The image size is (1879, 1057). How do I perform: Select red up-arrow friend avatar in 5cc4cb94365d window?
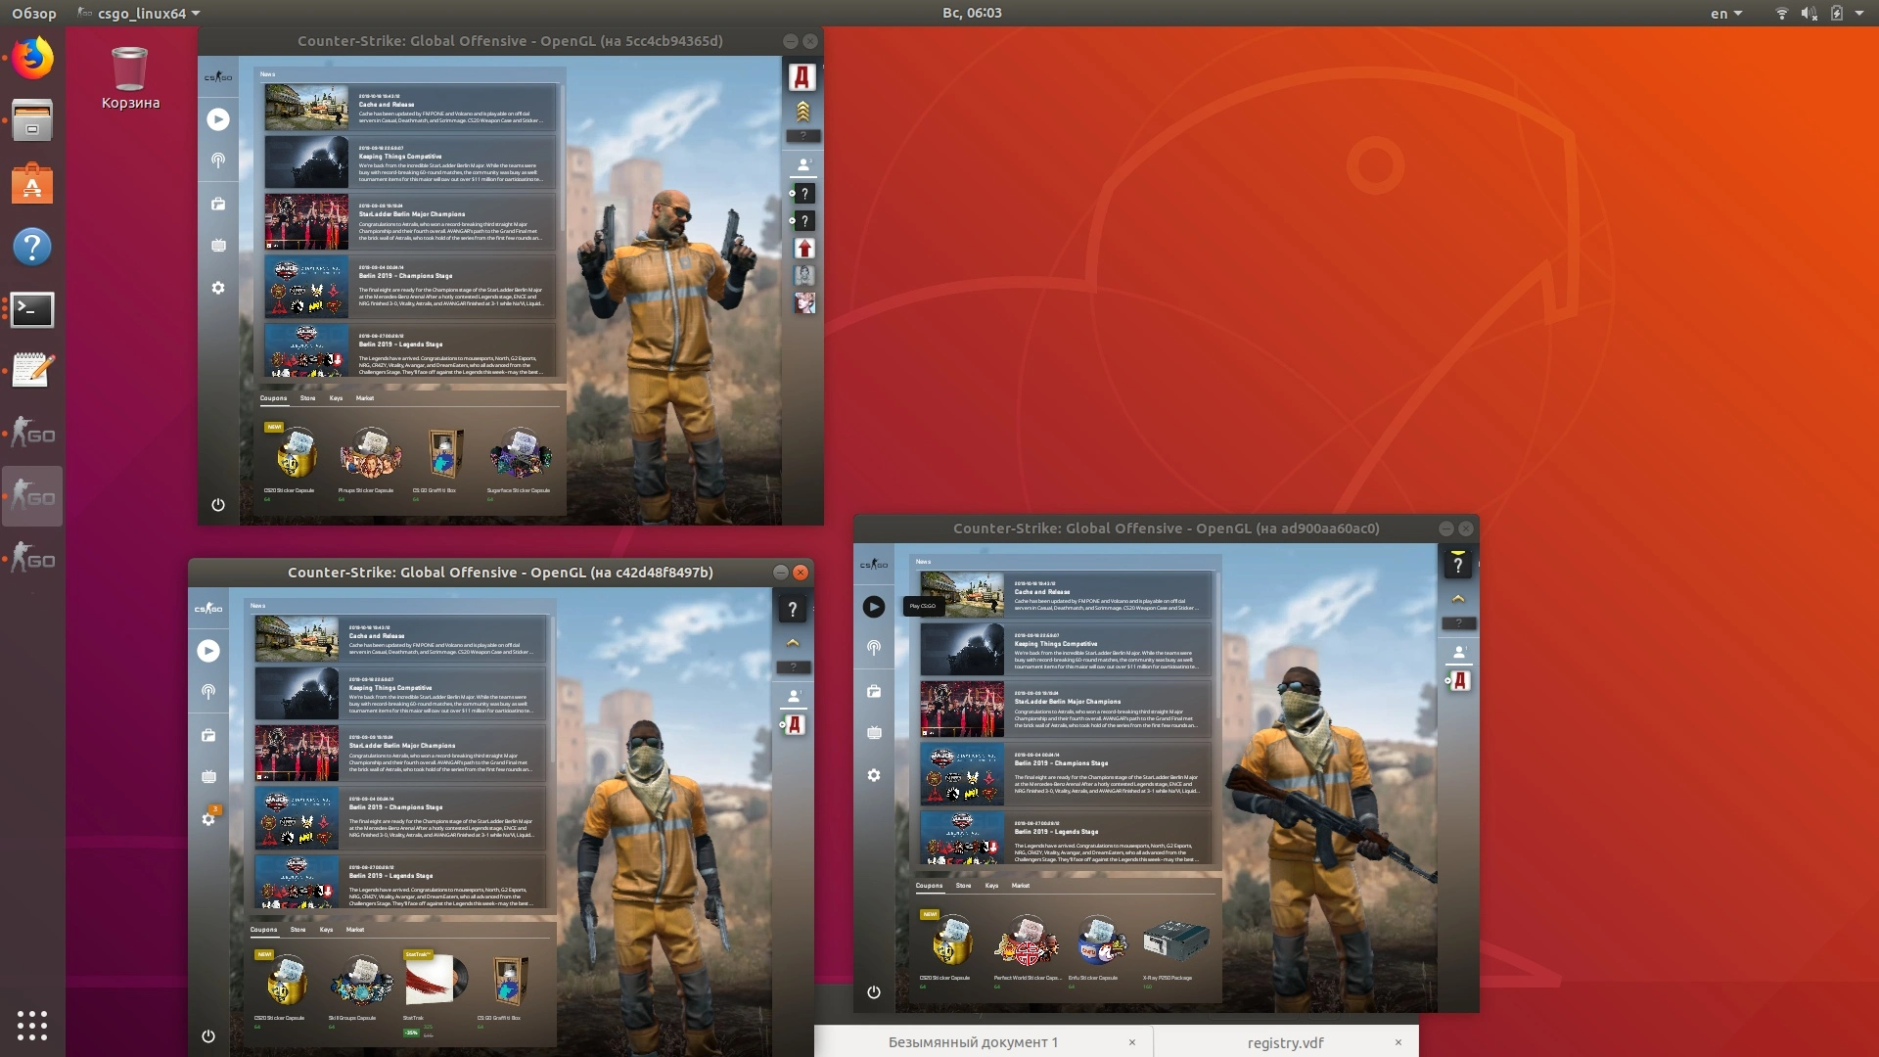(804, 249)
